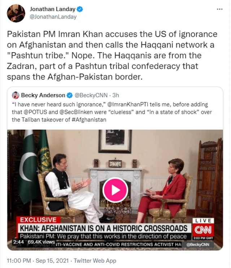
Task: Click the CNN logo in video
Action: pos(203,230)
